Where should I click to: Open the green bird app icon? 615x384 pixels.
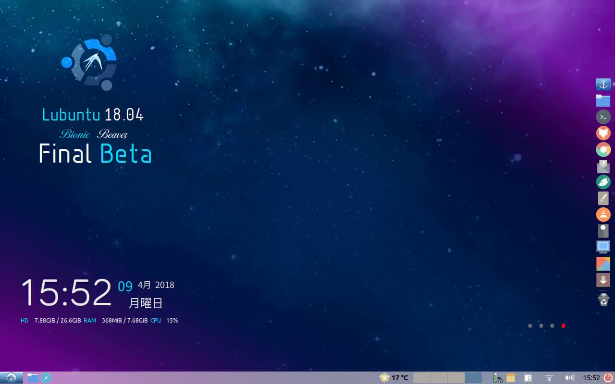tap(603, 182)
